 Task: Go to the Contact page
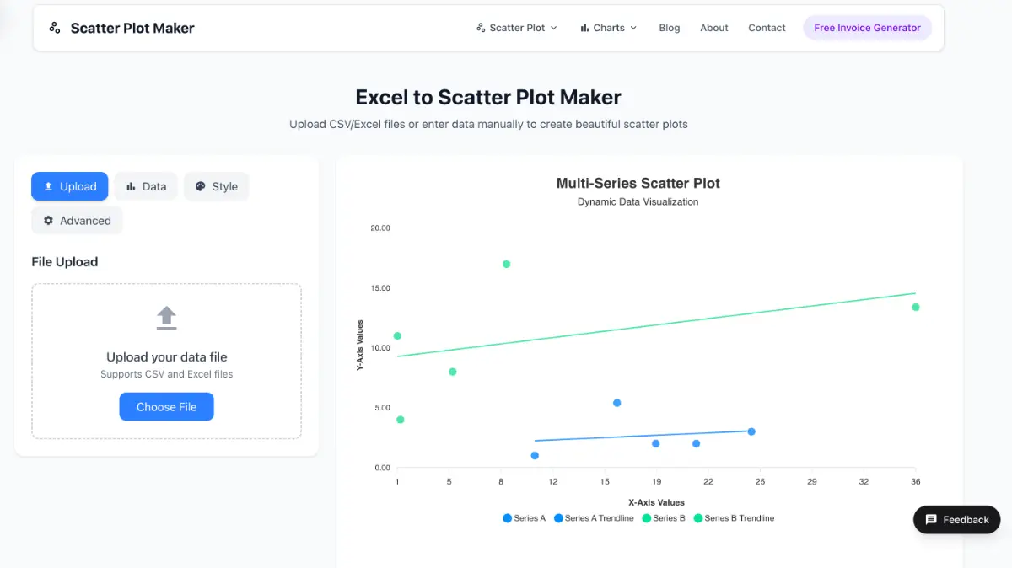click(x=767, y=28)
